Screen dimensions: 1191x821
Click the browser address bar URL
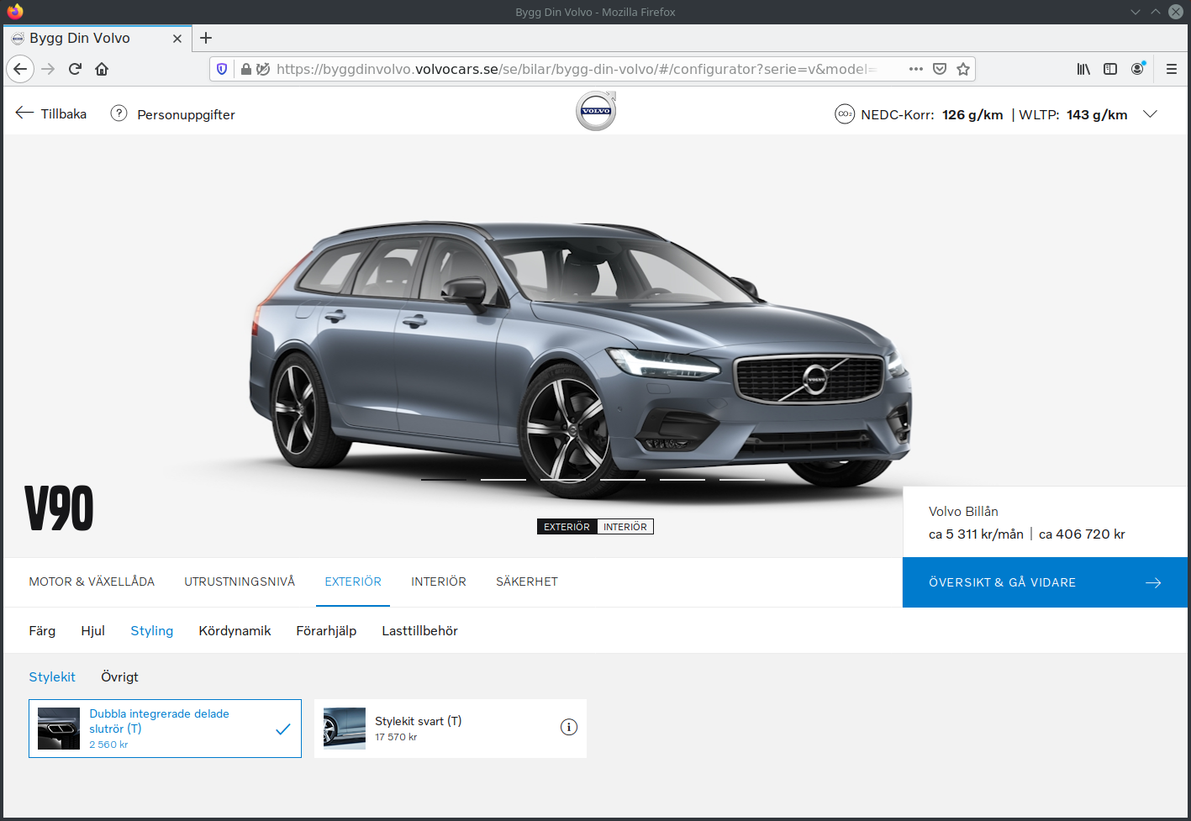coord(576,69)
